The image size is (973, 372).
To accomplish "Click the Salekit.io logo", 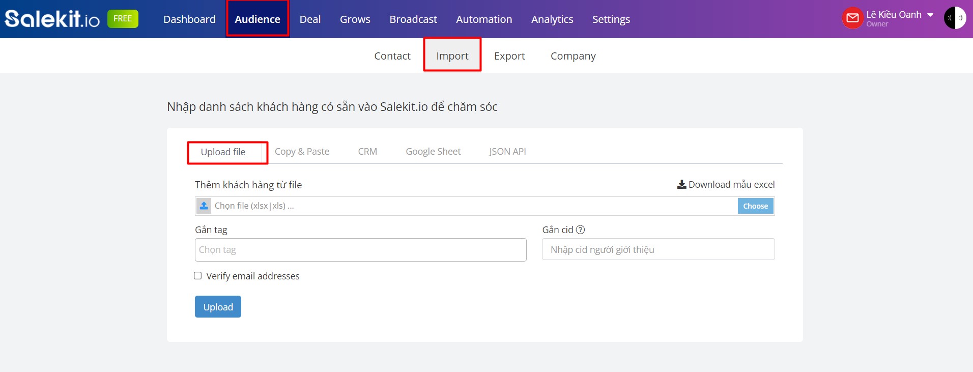I will (52, 19).
